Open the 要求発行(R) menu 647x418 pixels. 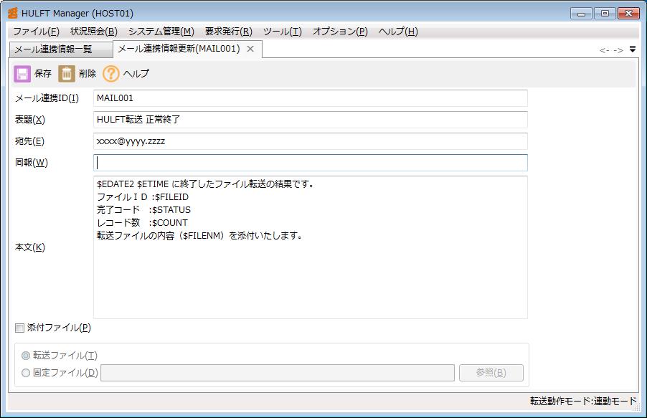229,32
